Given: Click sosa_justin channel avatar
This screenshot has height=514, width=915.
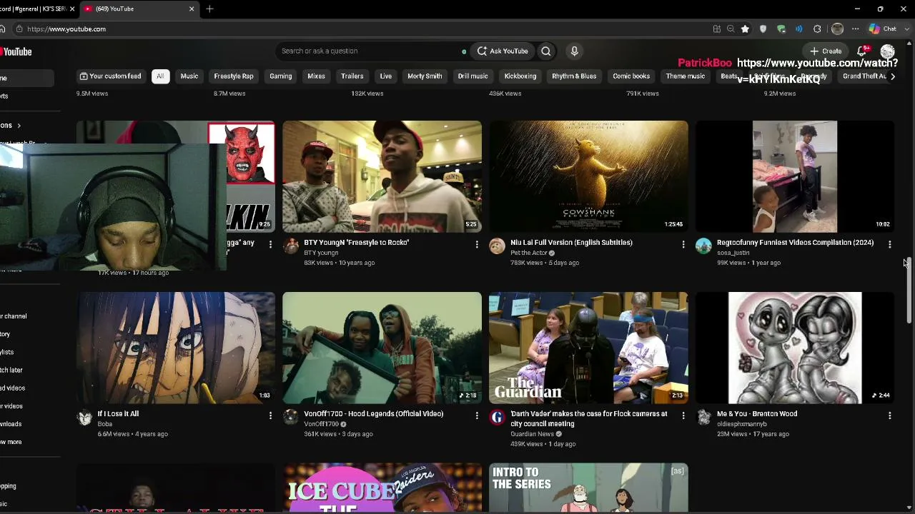Looking at the screenshot, I should pos(703,246).
